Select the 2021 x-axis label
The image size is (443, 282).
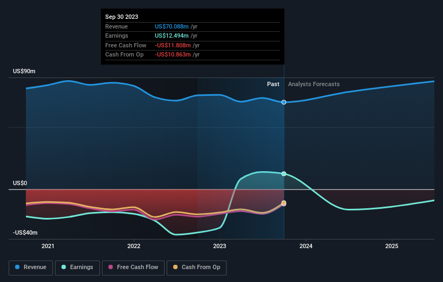pos(47,246)
